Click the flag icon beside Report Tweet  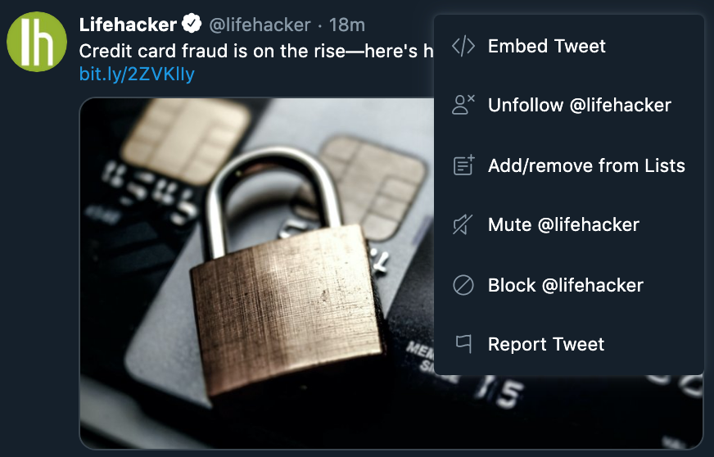pos(463,343)
